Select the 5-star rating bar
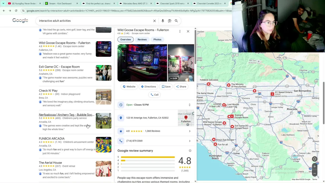The height and width of the screenshot is (183, 325). [x=148, y=157]
